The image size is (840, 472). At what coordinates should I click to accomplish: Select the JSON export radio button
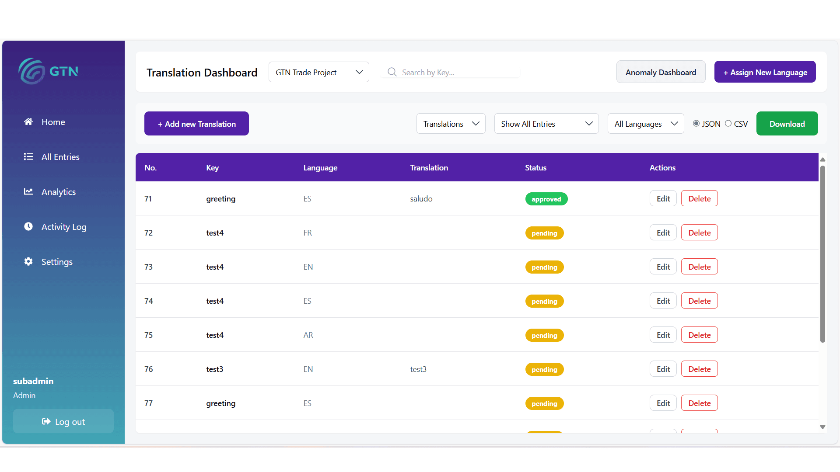(696, 124)
